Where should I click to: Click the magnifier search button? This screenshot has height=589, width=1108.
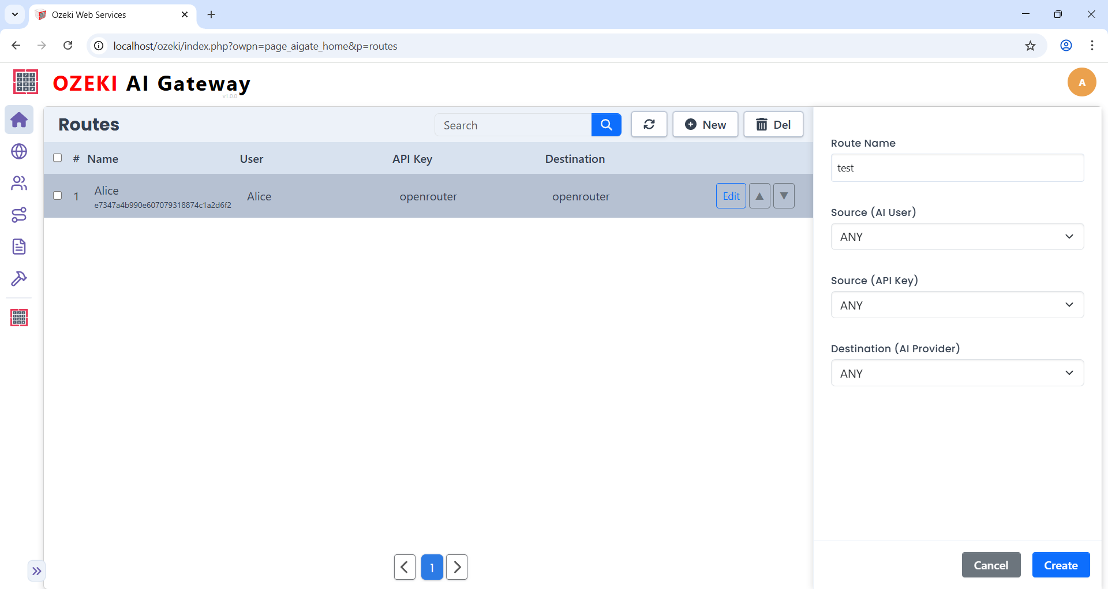606,125
